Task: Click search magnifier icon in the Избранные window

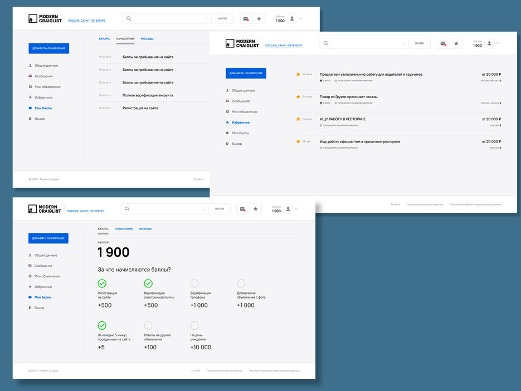Action: coord(326,43)
